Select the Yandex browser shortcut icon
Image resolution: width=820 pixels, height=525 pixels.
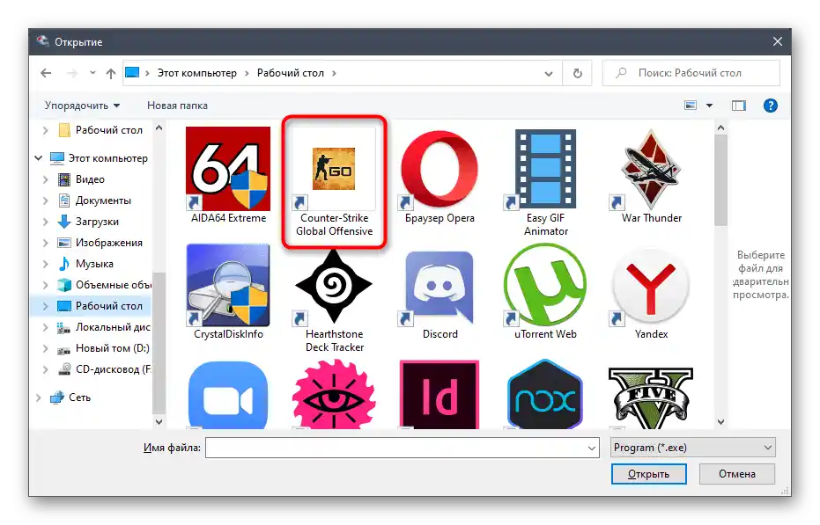point(651,285)
